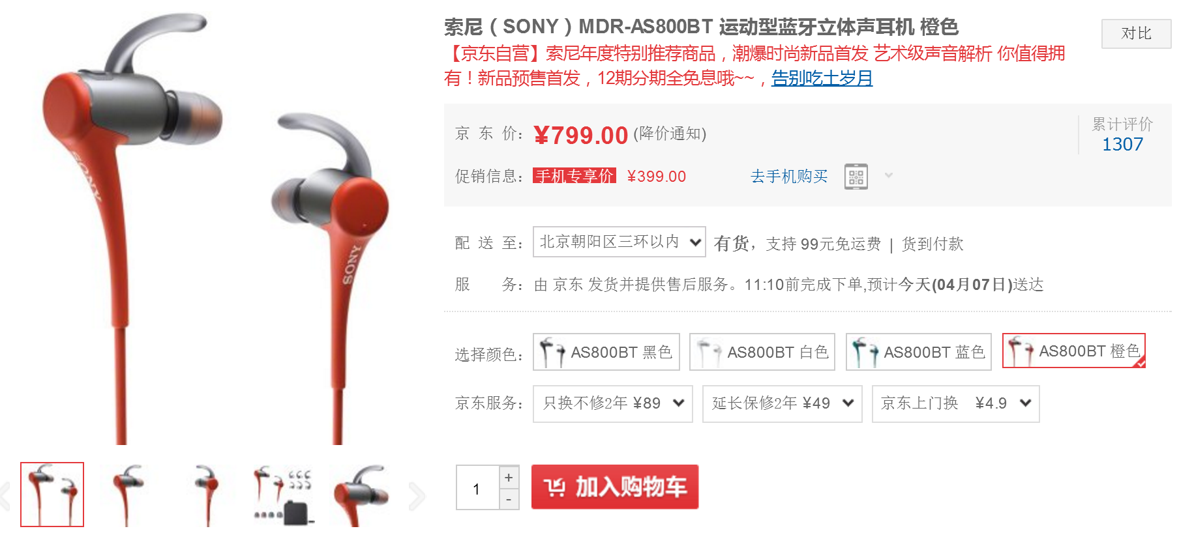Click the 加入购物车 add to cart button

pyautogui.click(x=615, y=487)
